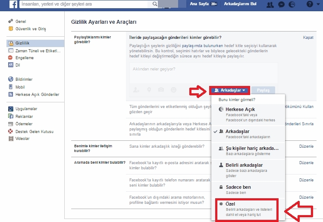Click the Dökümünü Kullan link
Screen dimensions: 323x222
[x=299, y=107]
